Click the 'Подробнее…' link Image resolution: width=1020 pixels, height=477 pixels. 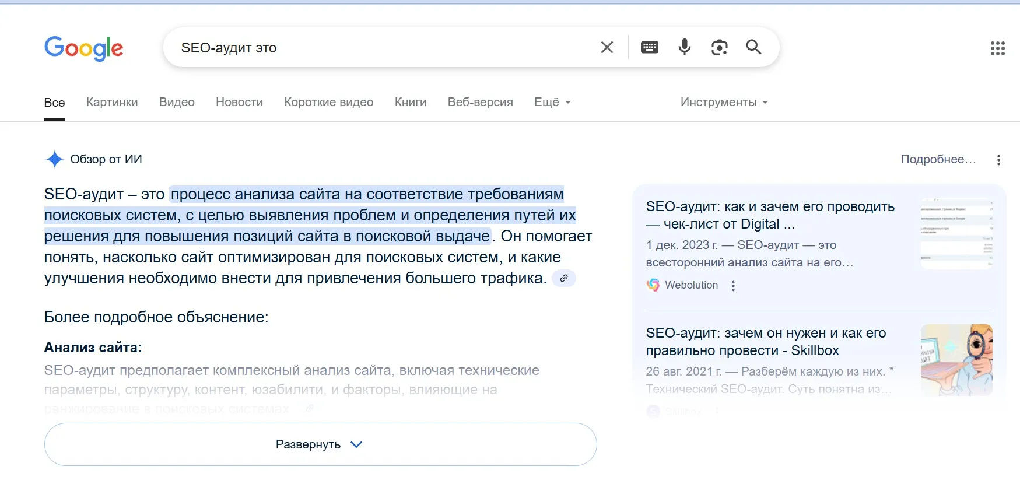click(938, 159)
